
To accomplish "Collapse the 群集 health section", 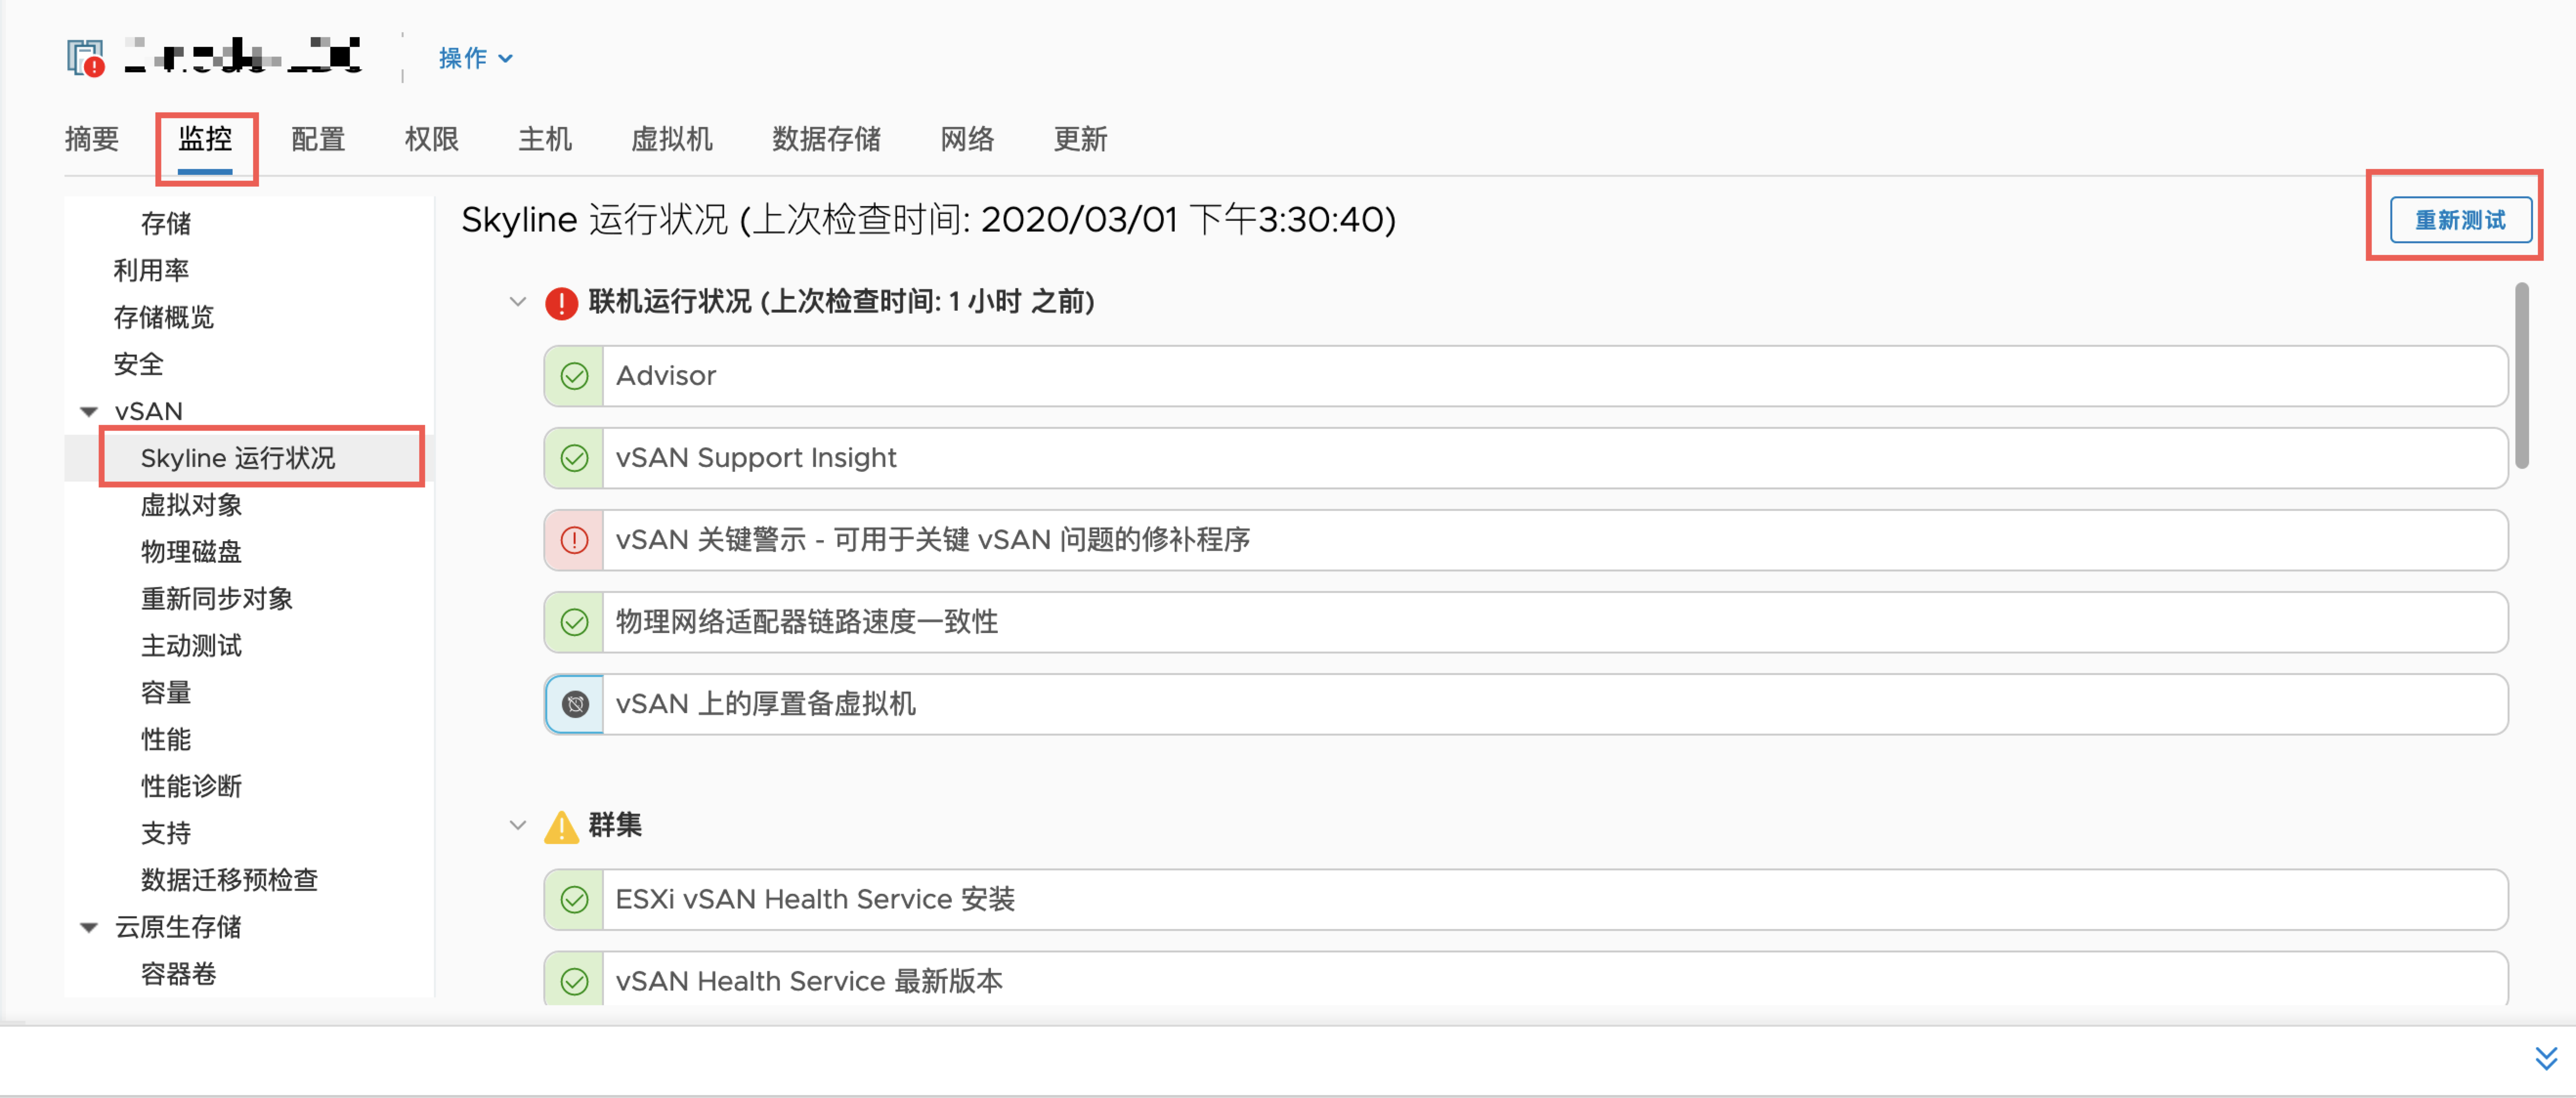I will [x=517, y=826].
